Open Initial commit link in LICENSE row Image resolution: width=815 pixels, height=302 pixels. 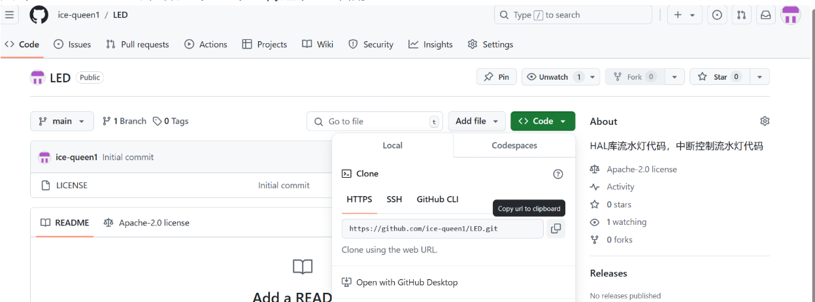284,185
